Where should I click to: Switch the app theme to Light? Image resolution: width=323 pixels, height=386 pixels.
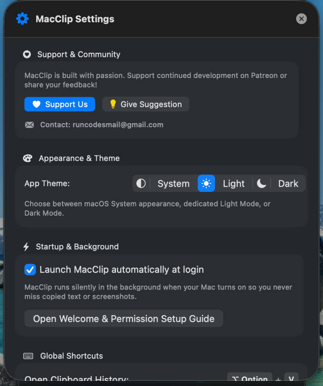pyautogui.click(x=233, y=184)
